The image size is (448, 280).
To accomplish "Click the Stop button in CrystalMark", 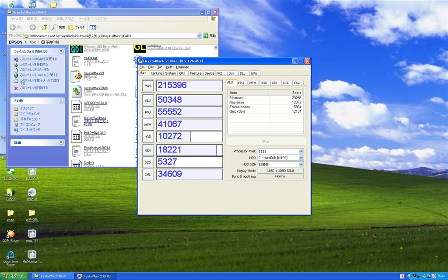I will (x=266, y=141).
